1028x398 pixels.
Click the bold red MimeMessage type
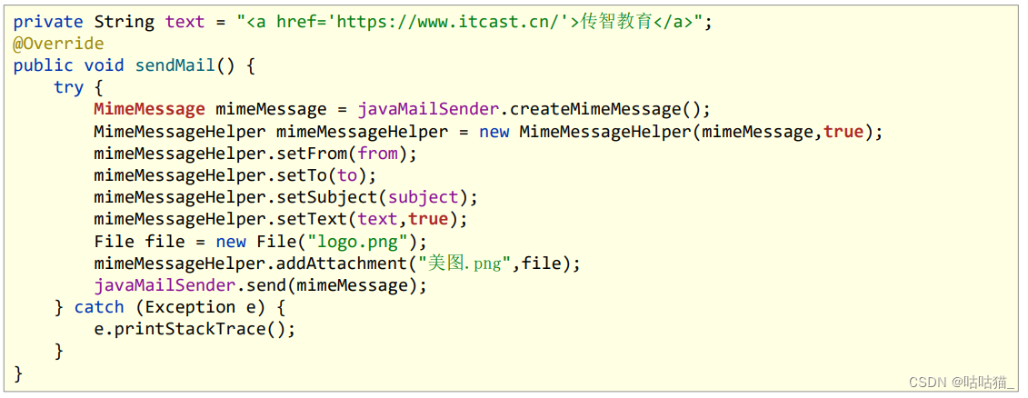149,109
